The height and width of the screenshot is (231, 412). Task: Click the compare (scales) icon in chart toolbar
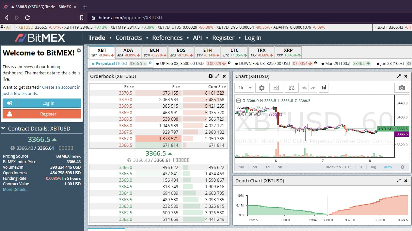pos(291,88)
